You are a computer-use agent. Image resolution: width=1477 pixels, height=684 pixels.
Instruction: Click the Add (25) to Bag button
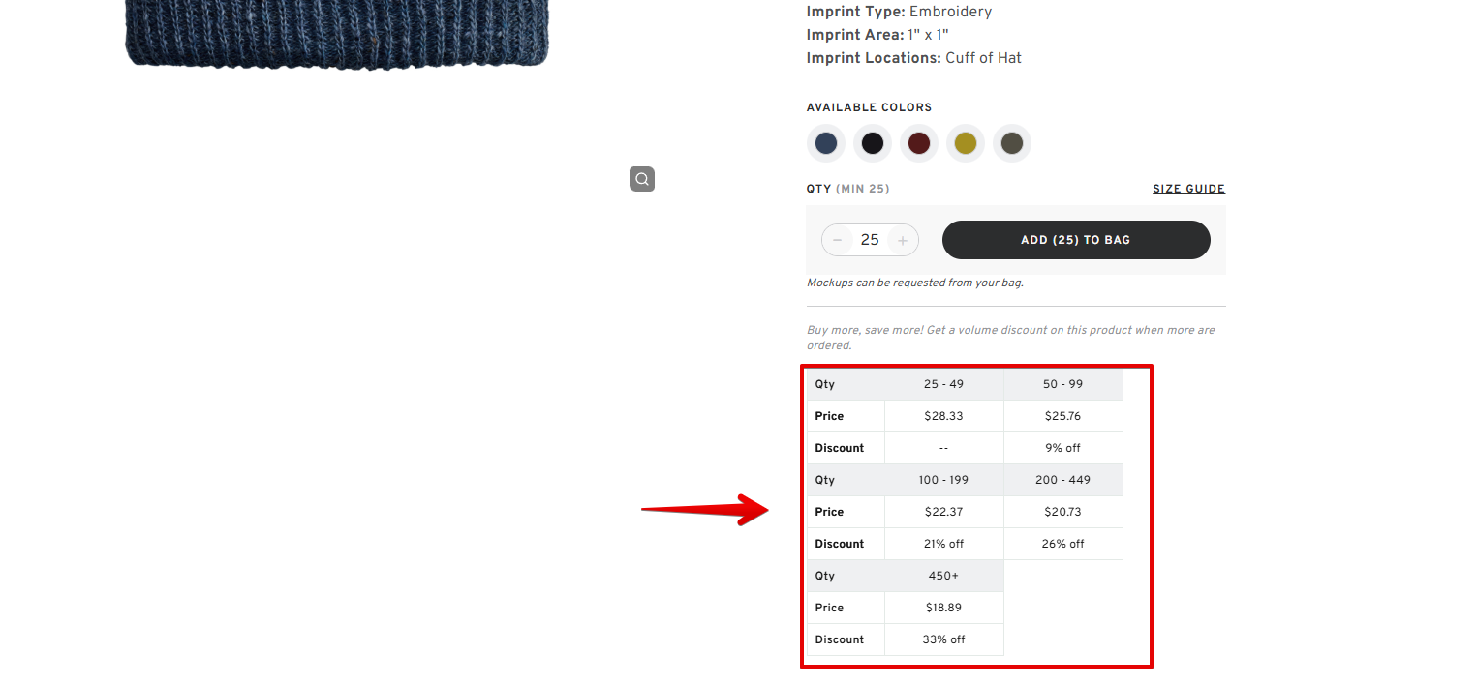tap(1076, 240)
